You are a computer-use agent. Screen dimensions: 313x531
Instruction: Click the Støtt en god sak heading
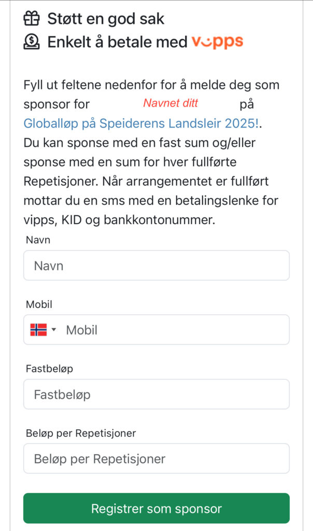tap(106, 19)
